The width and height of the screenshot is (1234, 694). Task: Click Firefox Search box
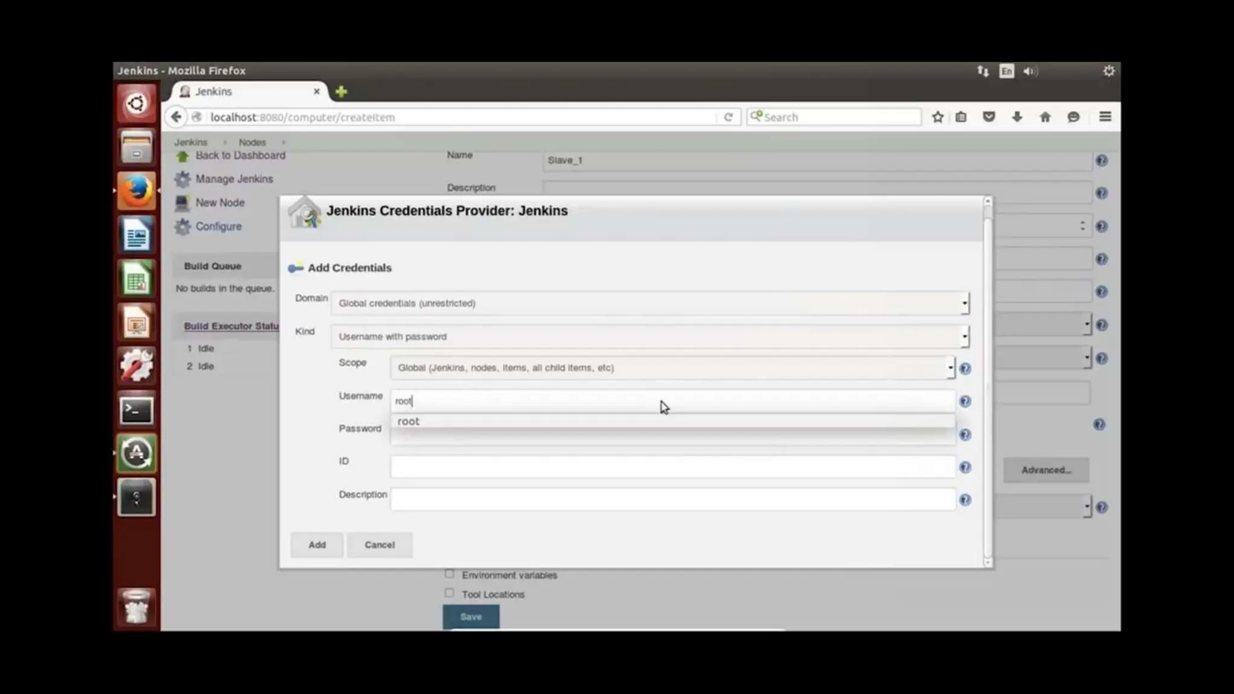[x=834, y=117]
